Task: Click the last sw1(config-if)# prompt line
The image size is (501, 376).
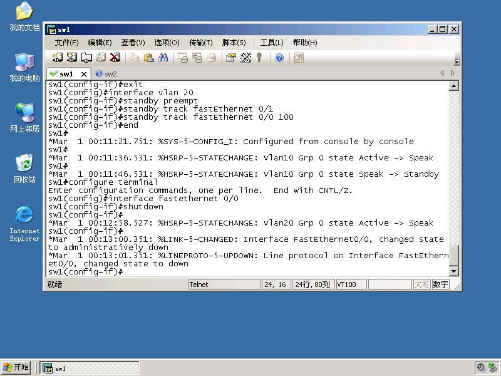Action: [x=86, y=272]
